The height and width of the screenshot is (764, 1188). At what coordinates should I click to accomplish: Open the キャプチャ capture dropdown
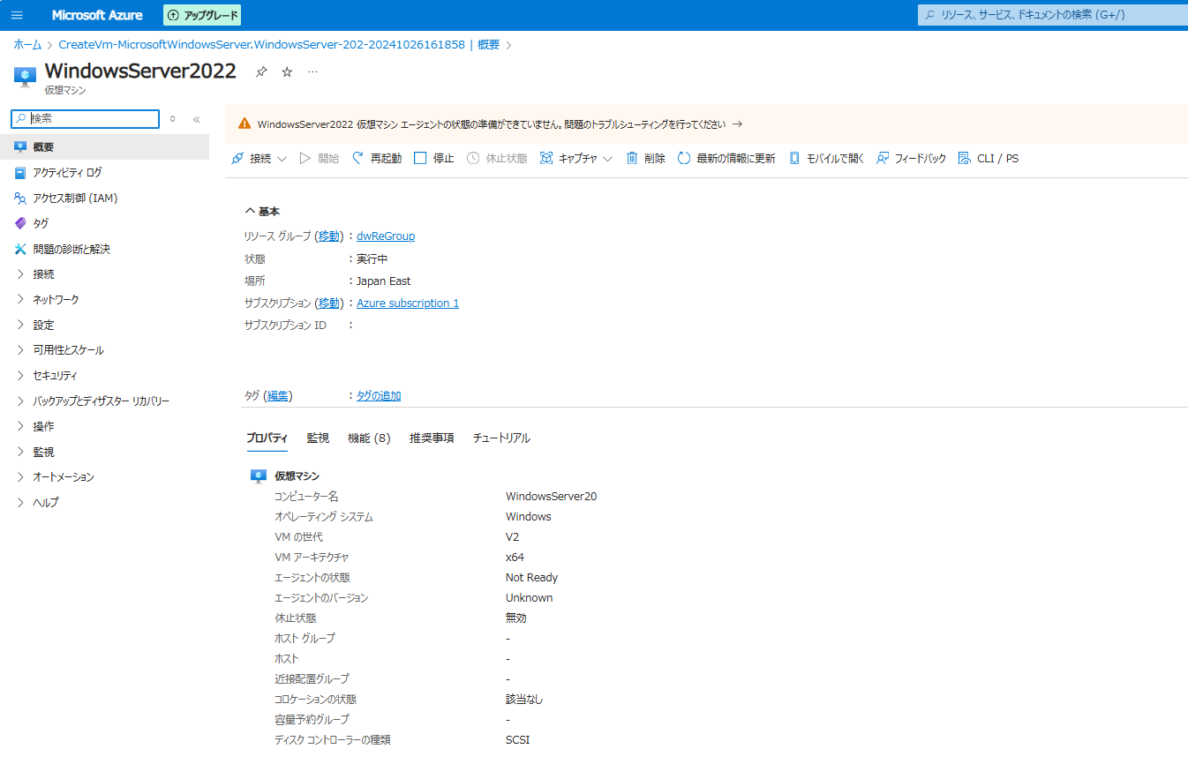(x=576, y=159)
